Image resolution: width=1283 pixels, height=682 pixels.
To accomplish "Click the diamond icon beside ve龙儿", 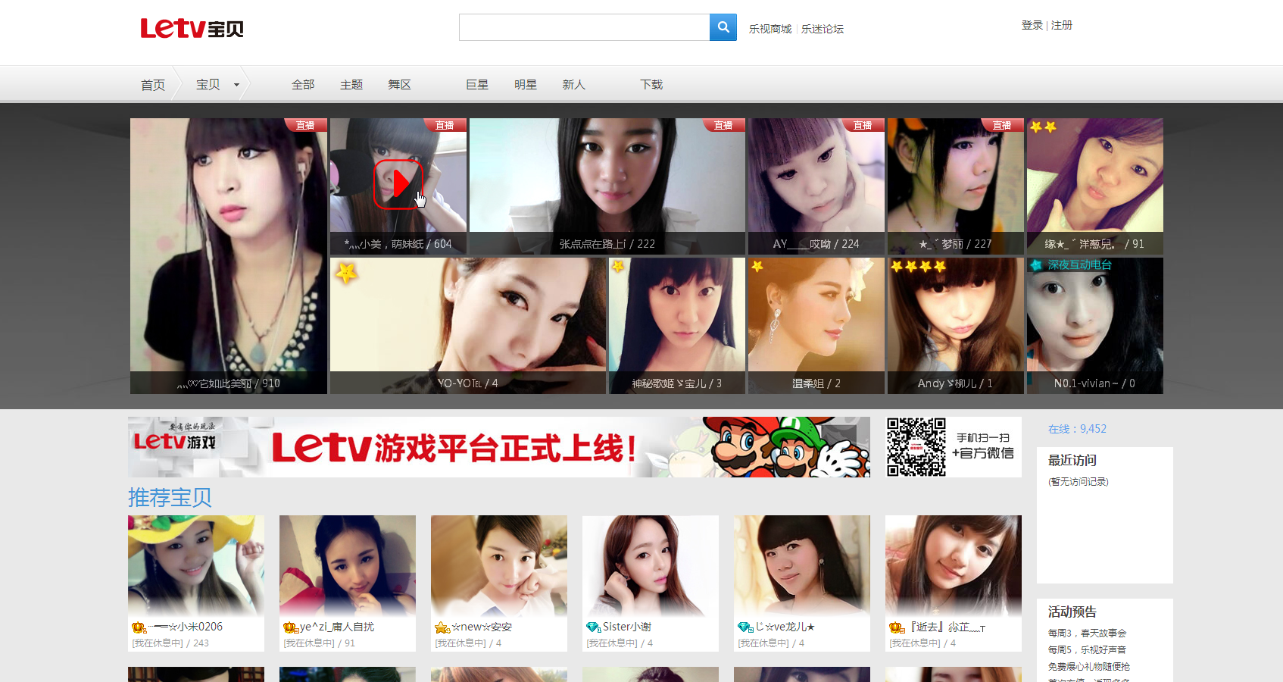I will click(x=745, y=627).
